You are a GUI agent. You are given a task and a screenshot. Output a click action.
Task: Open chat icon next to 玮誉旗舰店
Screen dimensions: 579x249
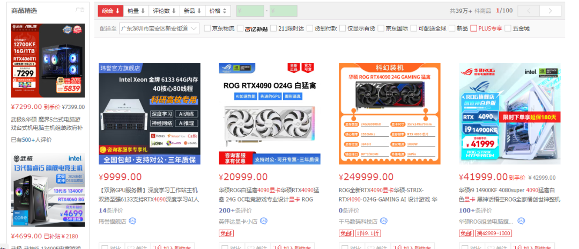[x=132, y=221]
